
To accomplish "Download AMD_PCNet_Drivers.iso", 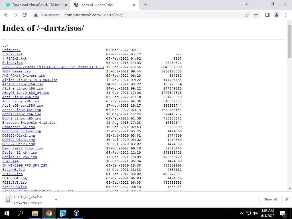I will point(24,76).
